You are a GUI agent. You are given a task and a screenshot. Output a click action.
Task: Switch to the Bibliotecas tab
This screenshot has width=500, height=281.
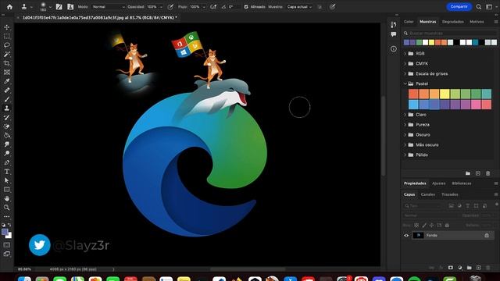pos(462,183)
